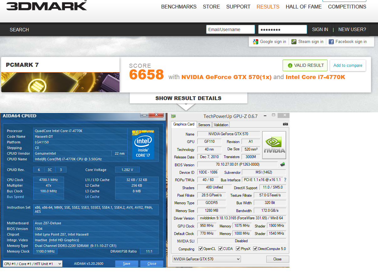
Task: Click the SIGN IN button
Action: tap(320, 29)
